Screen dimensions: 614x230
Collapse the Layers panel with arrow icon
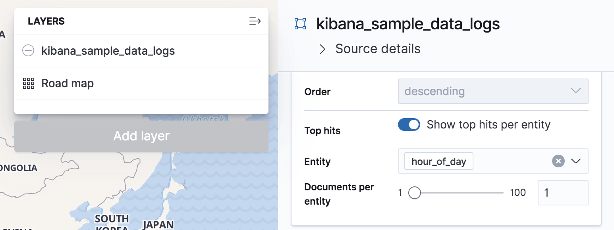[x=255, y=21]
